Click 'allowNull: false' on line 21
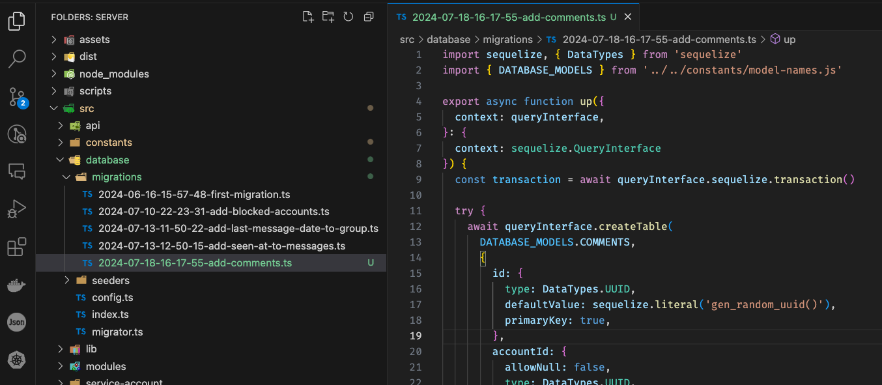Image resolution: width=882 pixels, height=385 pixels. [555, 367]
